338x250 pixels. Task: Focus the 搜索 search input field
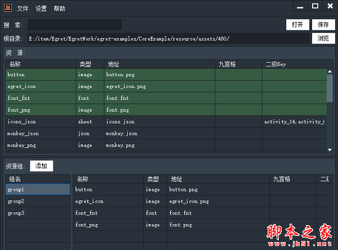tap(74, 24)
